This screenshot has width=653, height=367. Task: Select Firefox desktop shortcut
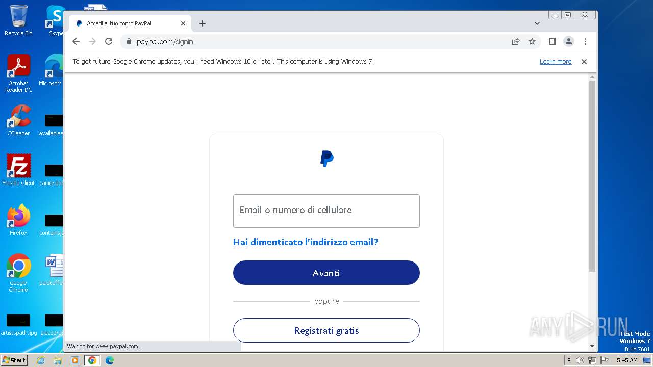pos(18,220)
